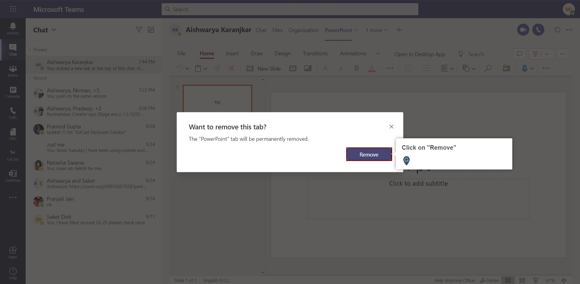The width and height of the screenshot is (580, 284).
Task: Open the app launcher grid
Action: tap(13, 9)
